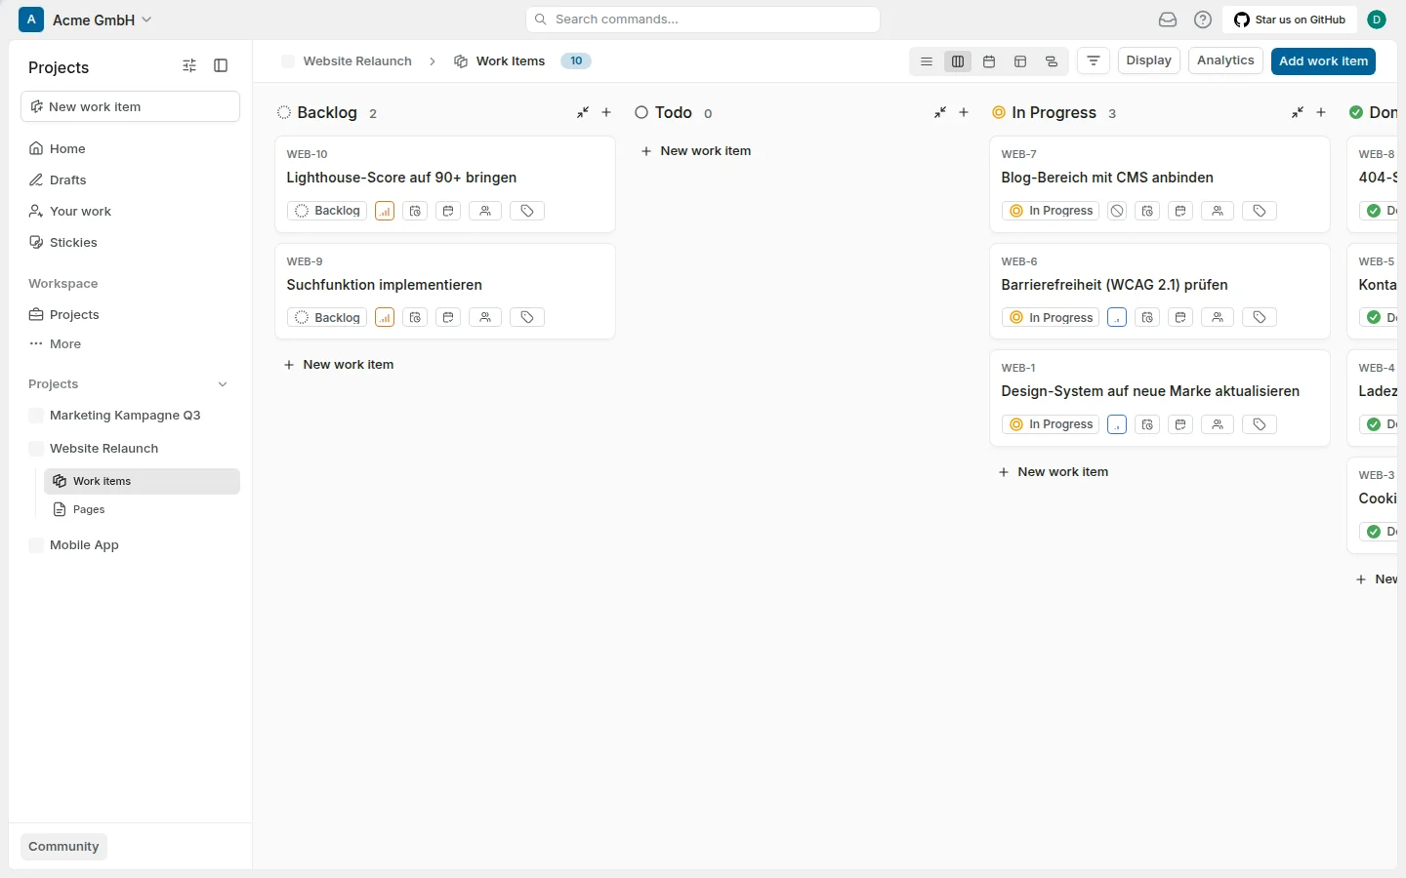Image resolution: width=1406 pixels, height=878 pixels.
Task: Click the Community button
Action: coord(63,847)
